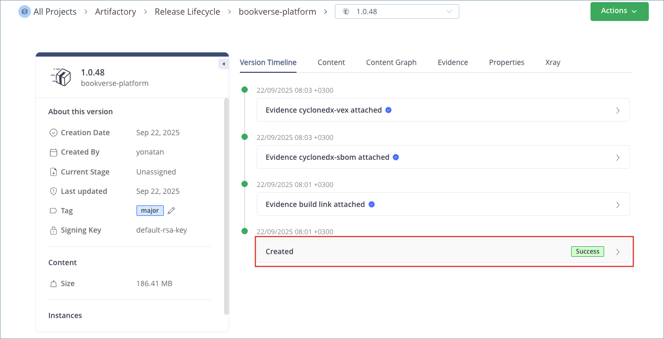
Task: Click the Current Stage icon
Action: (53, 172)
